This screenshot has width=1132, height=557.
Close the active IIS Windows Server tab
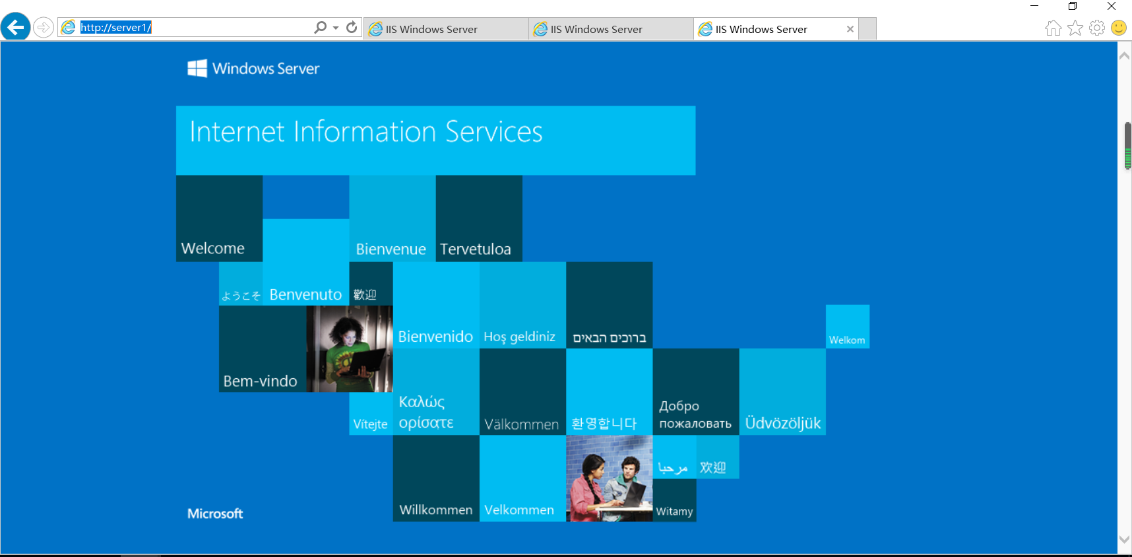tap(850, 29)
